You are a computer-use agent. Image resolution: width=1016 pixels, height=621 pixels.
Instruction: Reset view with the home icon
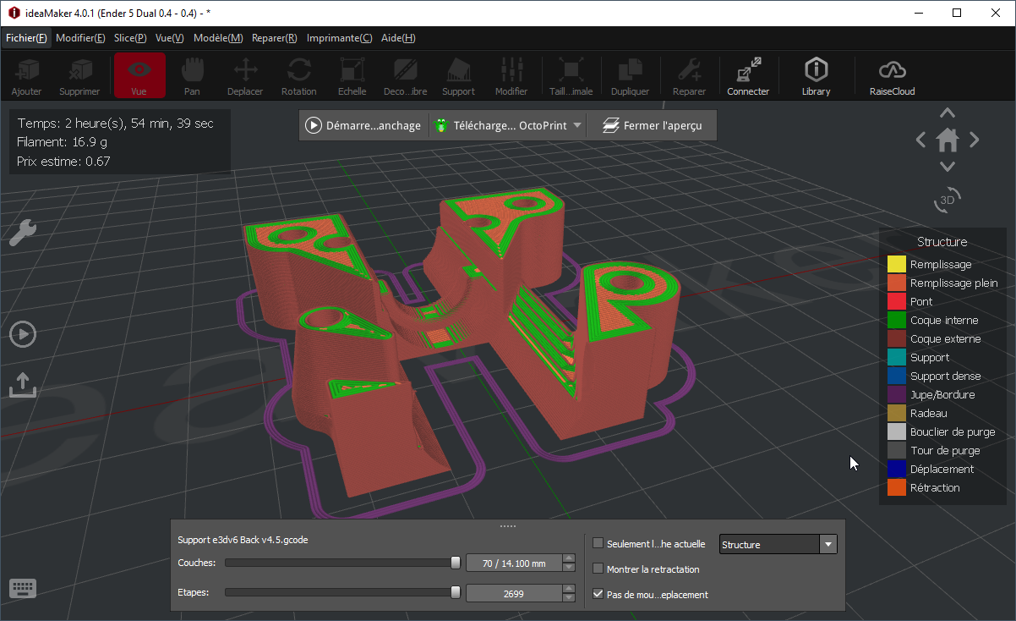click(948, 140)
